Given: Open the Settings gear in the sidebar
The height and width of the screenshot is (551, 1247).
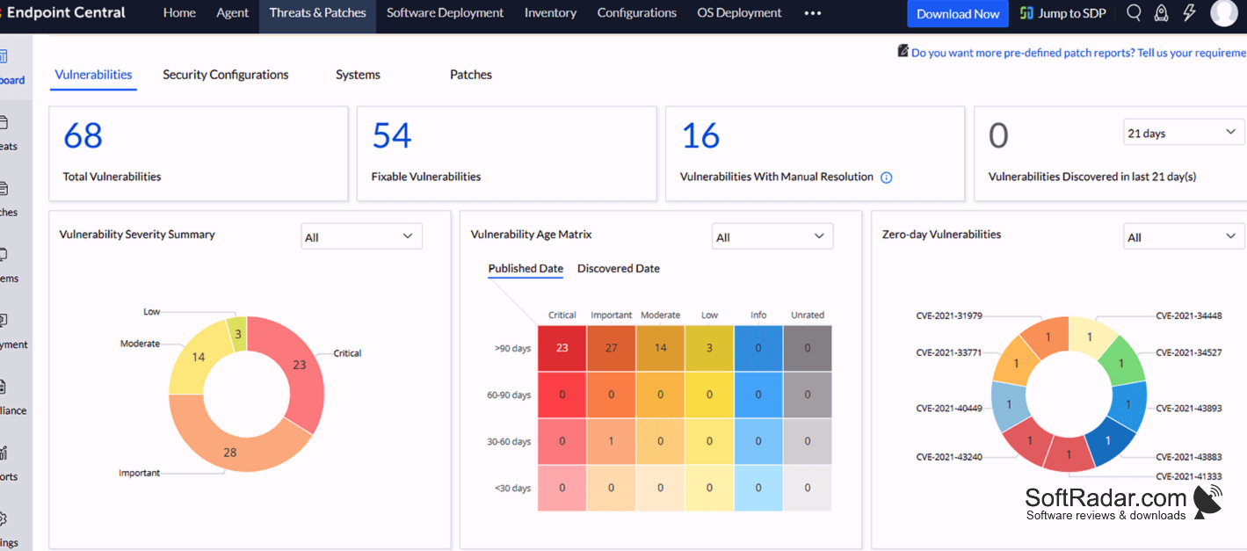Looking at the screenshot, I should pyautogui.click(x=3, y=518).
